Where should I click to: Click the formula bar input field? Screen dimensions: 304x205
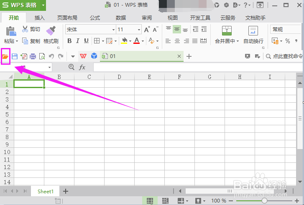tap(198, 67)
